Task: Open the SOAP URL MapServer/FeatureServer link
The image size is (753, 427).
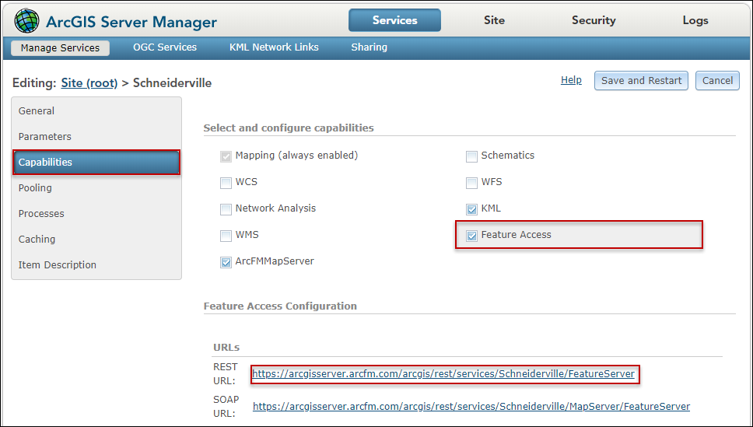Action: click(x=471, y=406)
